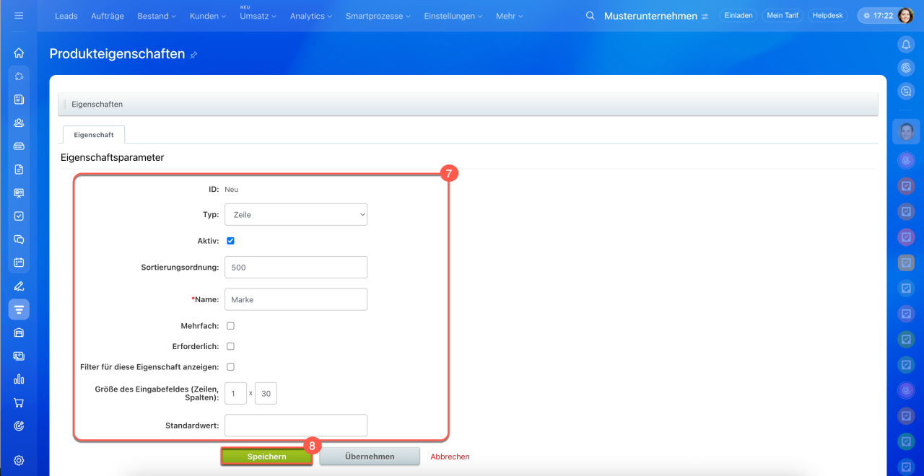Screen dimensions: 924x476
Task: Open the e-signature pen icon in the sidebar
Action: (19, 286)
